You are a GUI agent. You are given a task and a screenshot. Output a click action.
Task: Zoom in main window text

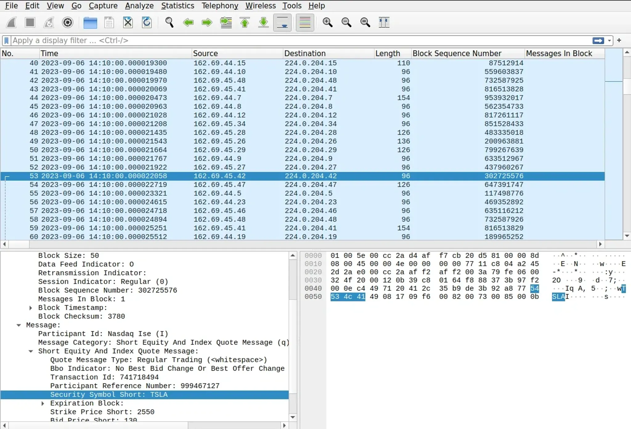(x=328, y=22)
